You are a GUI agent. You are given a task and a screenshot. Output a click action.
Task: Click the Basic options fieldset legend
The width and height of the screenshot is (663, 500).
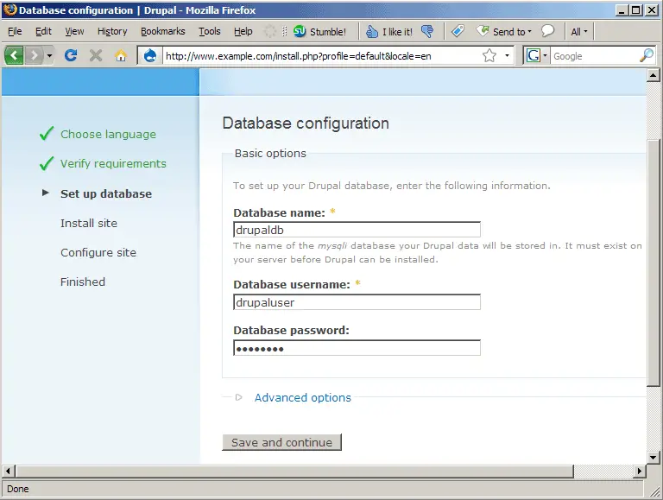[270, 153]
